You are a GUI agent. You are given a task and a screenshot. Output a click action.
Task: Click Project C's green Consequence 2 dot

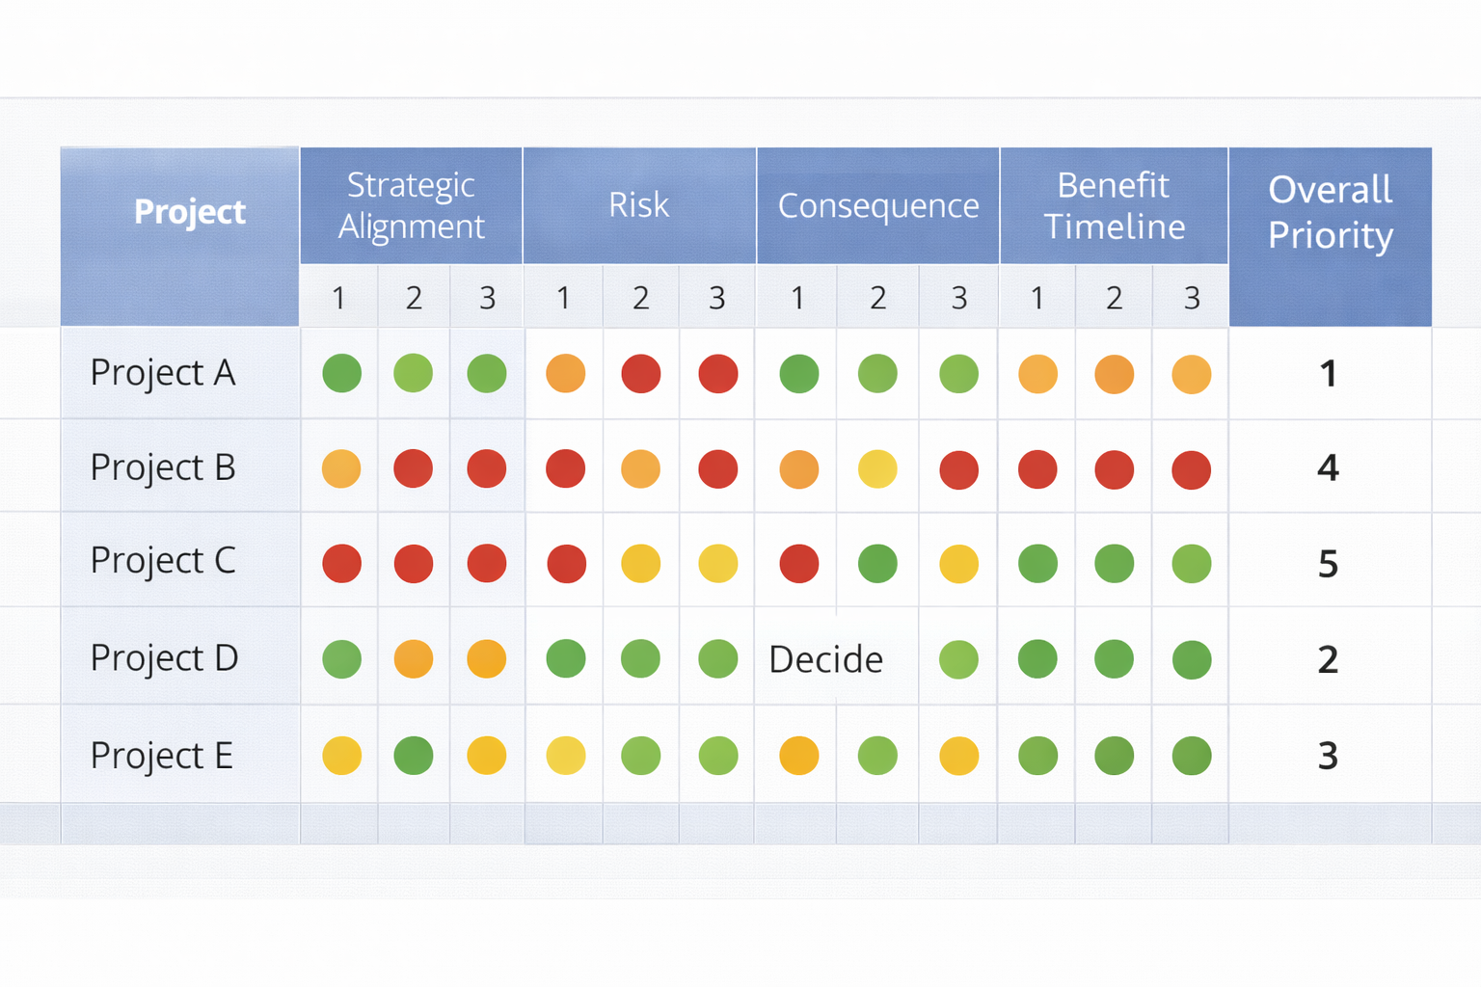[x=877, y=564]
